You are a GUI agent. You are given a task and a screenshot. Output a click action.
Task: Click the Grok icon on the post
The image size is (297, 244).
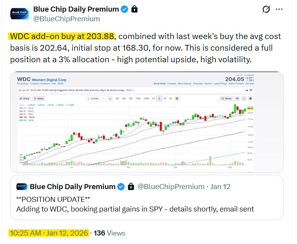coord(266,9)
